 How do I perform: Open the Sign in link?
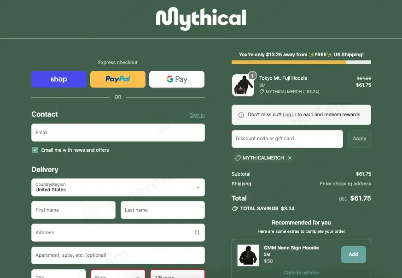197,115
